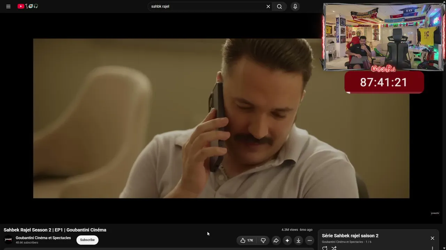Toggle loop playlist
This screenshot has width=446, height=250.
(325, 248)
